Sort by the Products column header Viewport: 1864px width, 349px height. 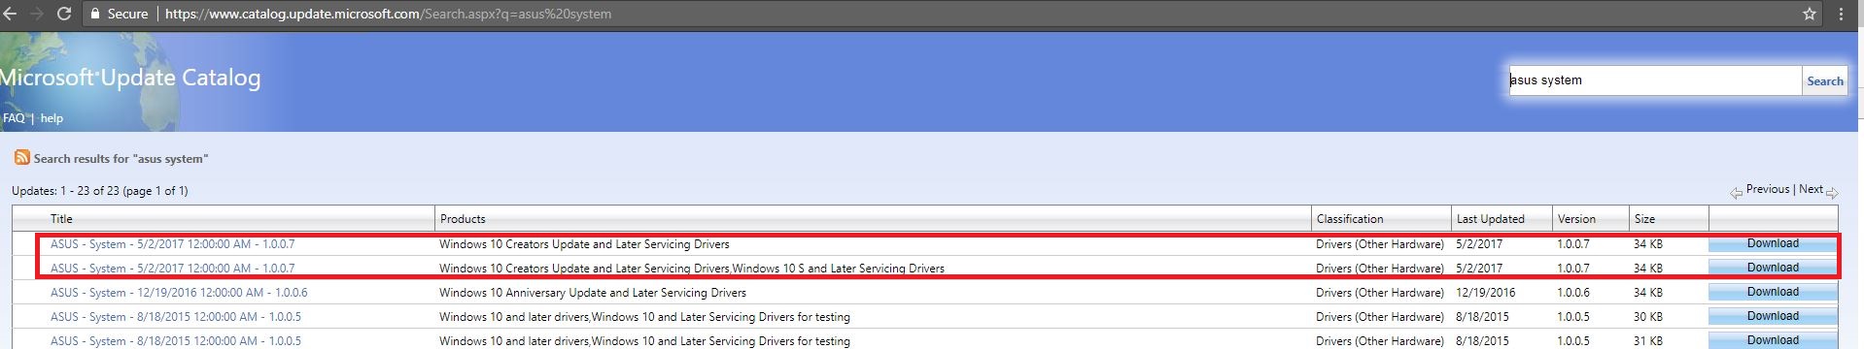(463, 219)
